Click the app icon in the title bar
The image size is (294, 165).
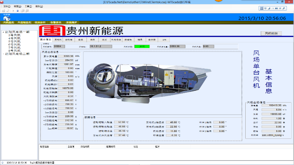coord(2,2)
